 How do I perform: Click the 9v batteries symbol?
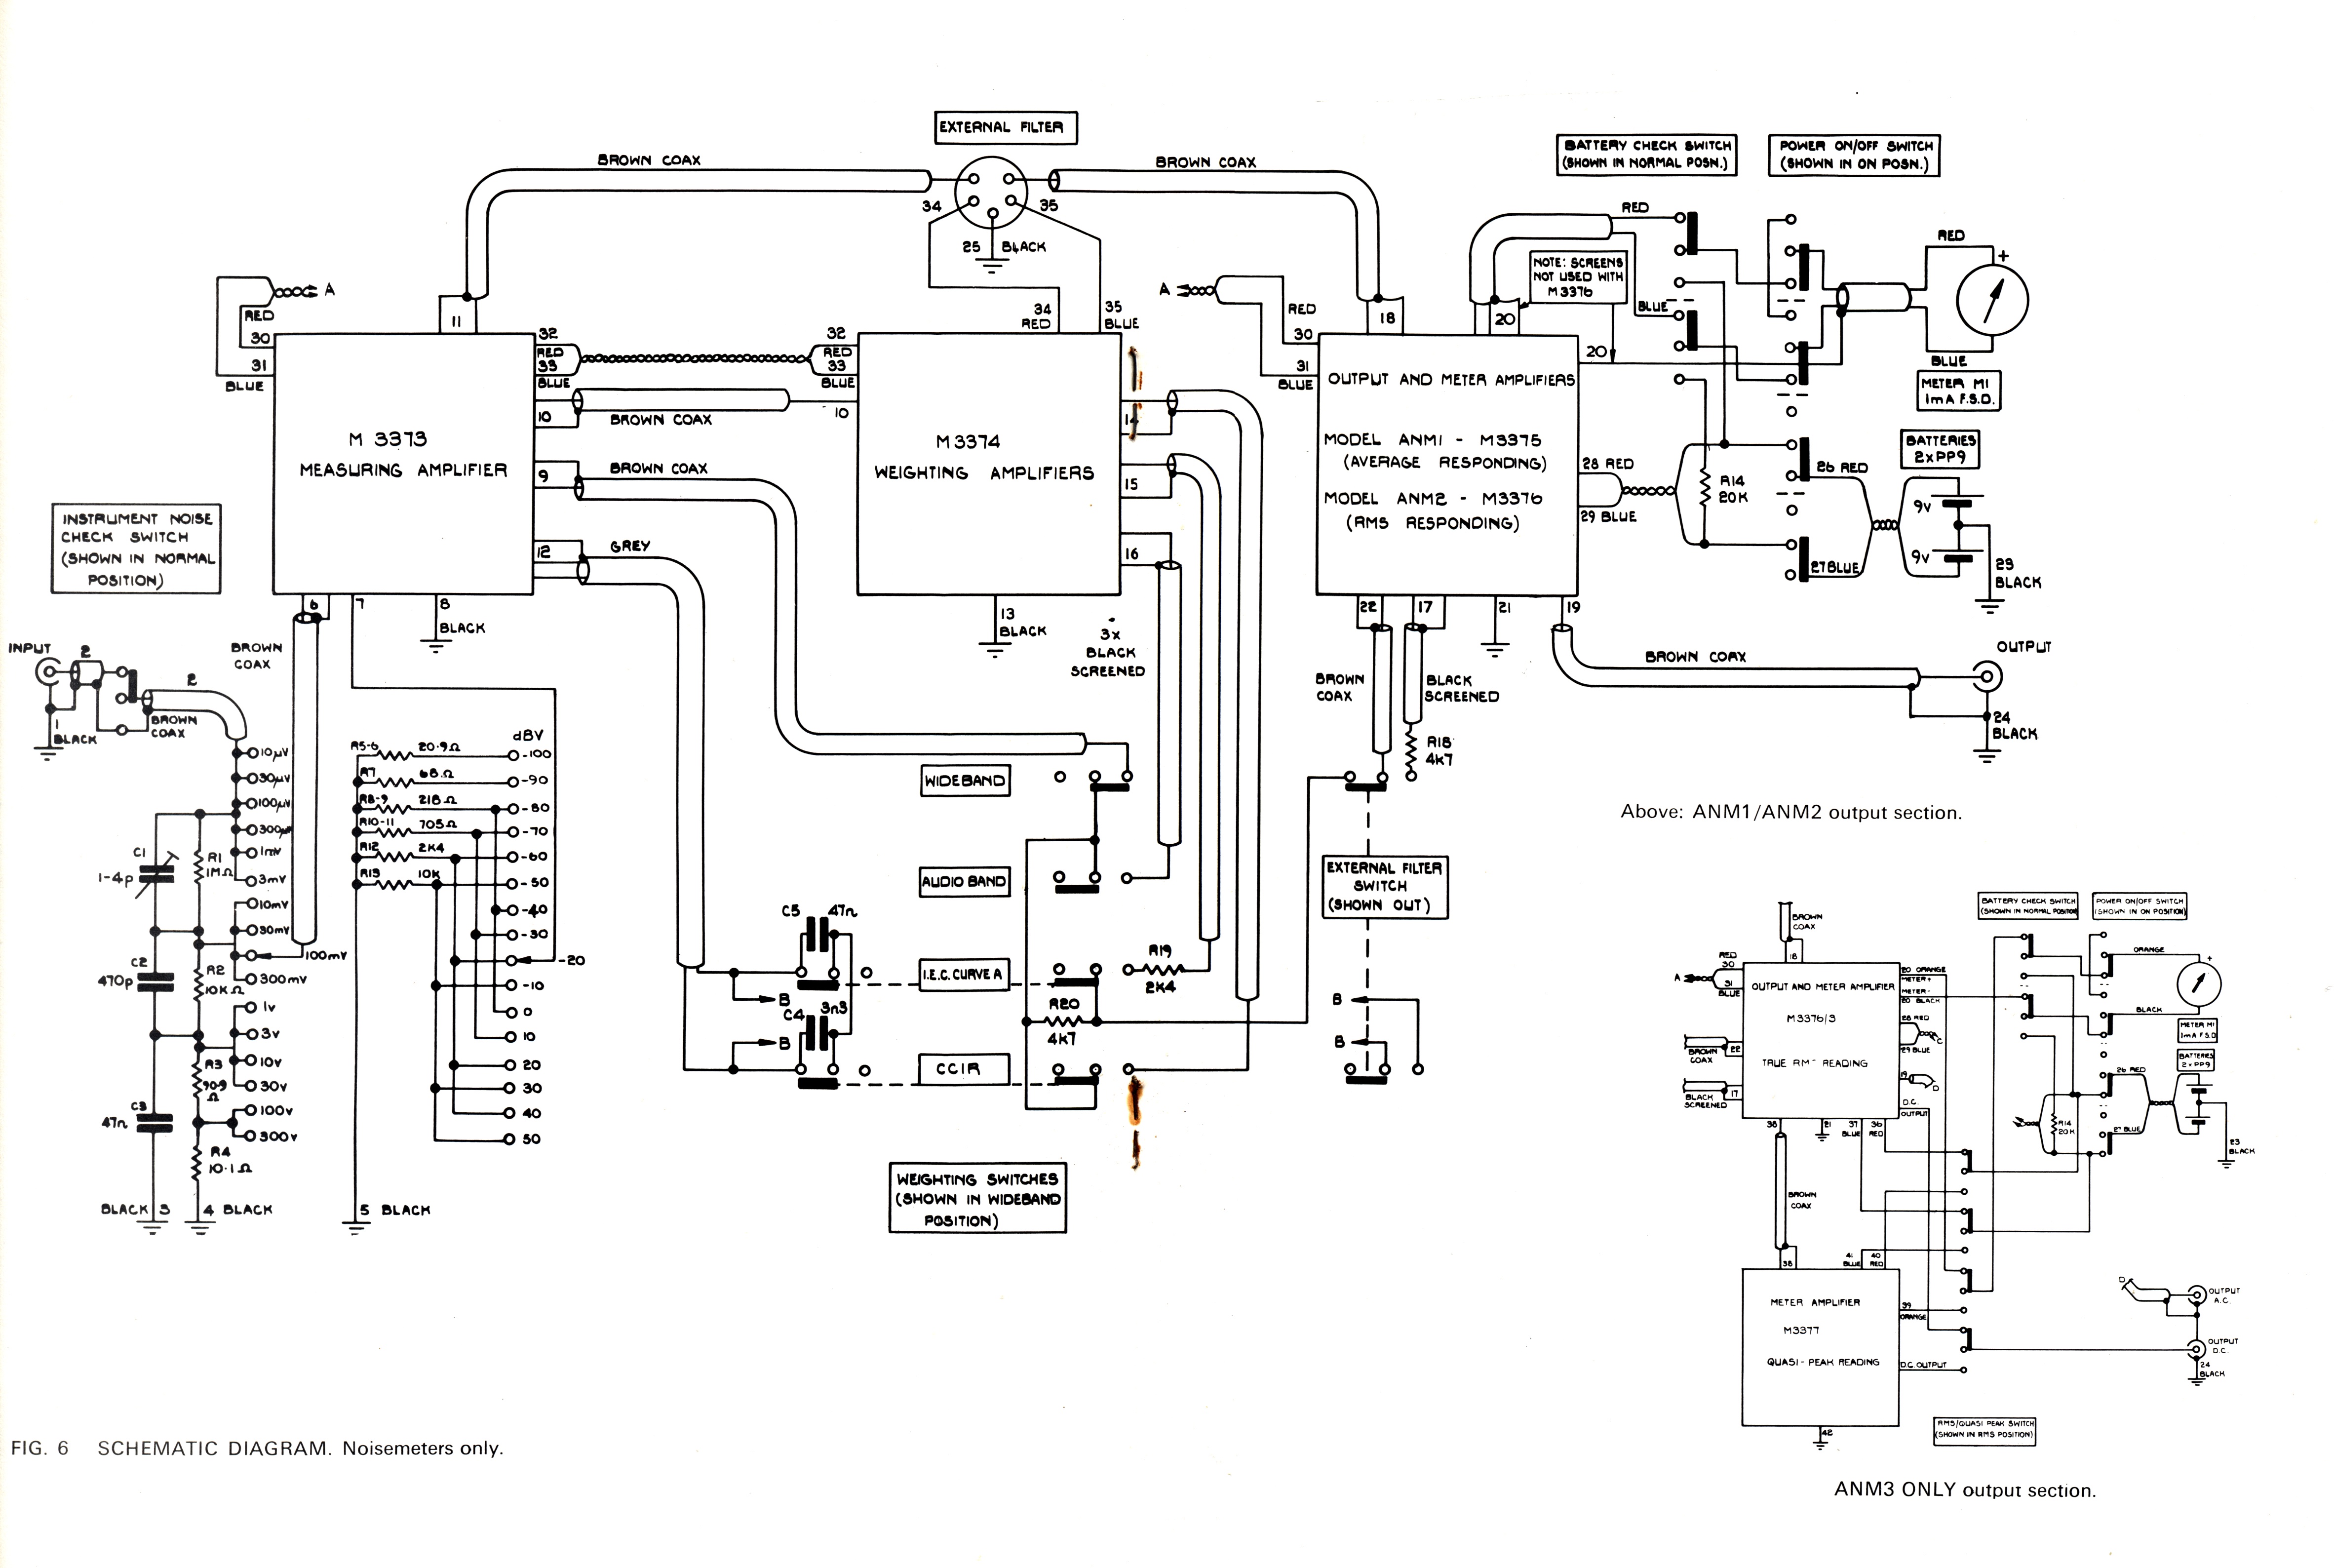click(1957, 528)
